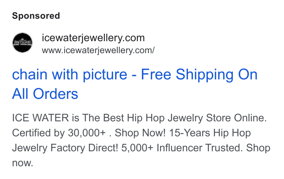Click the "Jewelry Factory Direct!" phrase
This screenshot has width=284, height=179.
(x=65, y=148)
